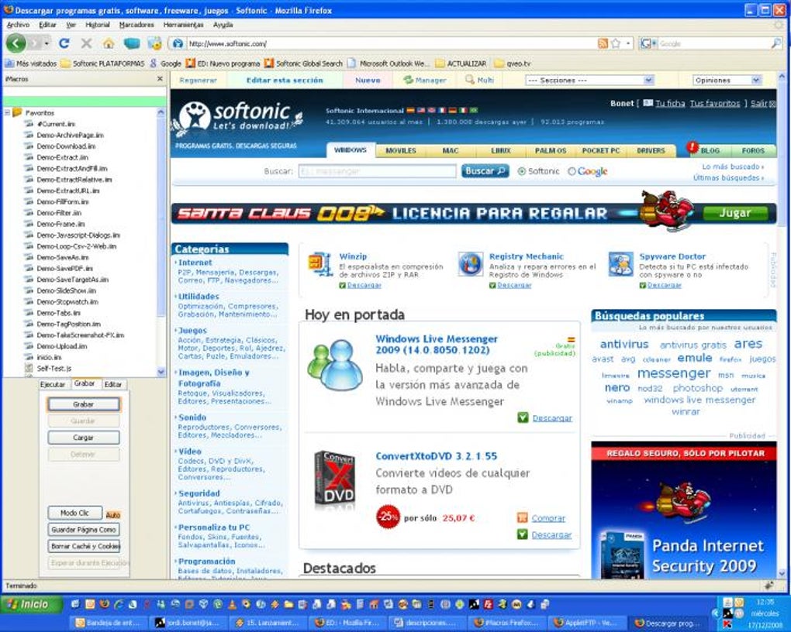Expand Lo más buscado link
Screen dimensions: 791x632
[733, 167]
